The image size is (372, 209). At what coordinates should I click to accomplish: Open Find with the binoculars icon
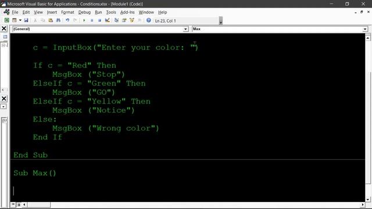pyautogui.click(x=58, y=20)
